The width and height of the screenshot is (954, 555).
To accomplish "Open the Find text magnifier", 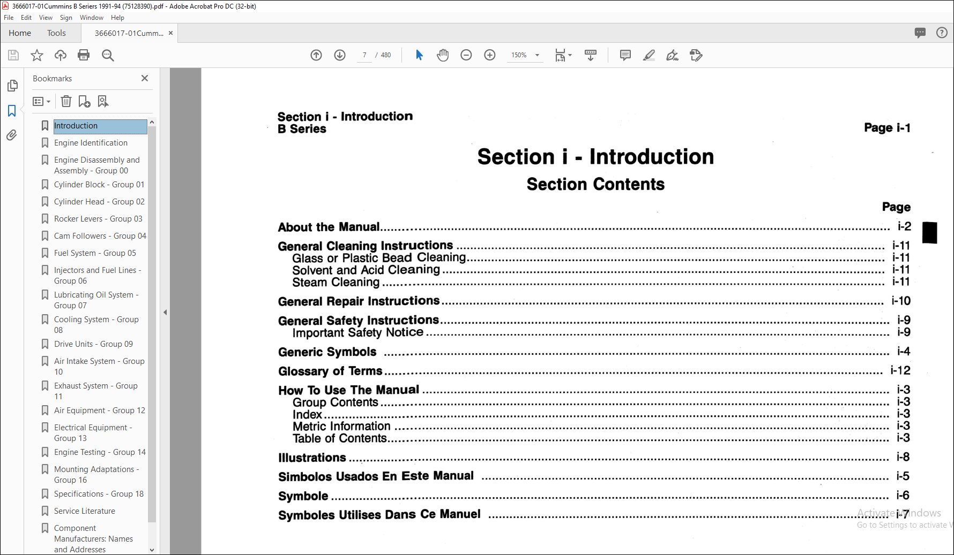I will [x=108, y=55].
